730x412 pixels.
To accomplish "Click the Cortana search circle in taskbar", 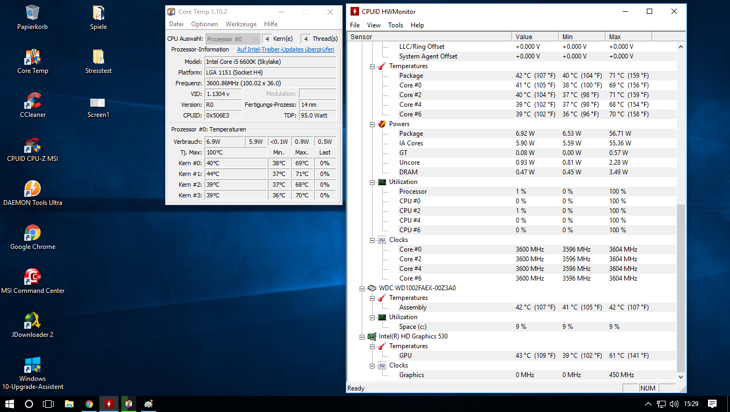I will 29,404.
